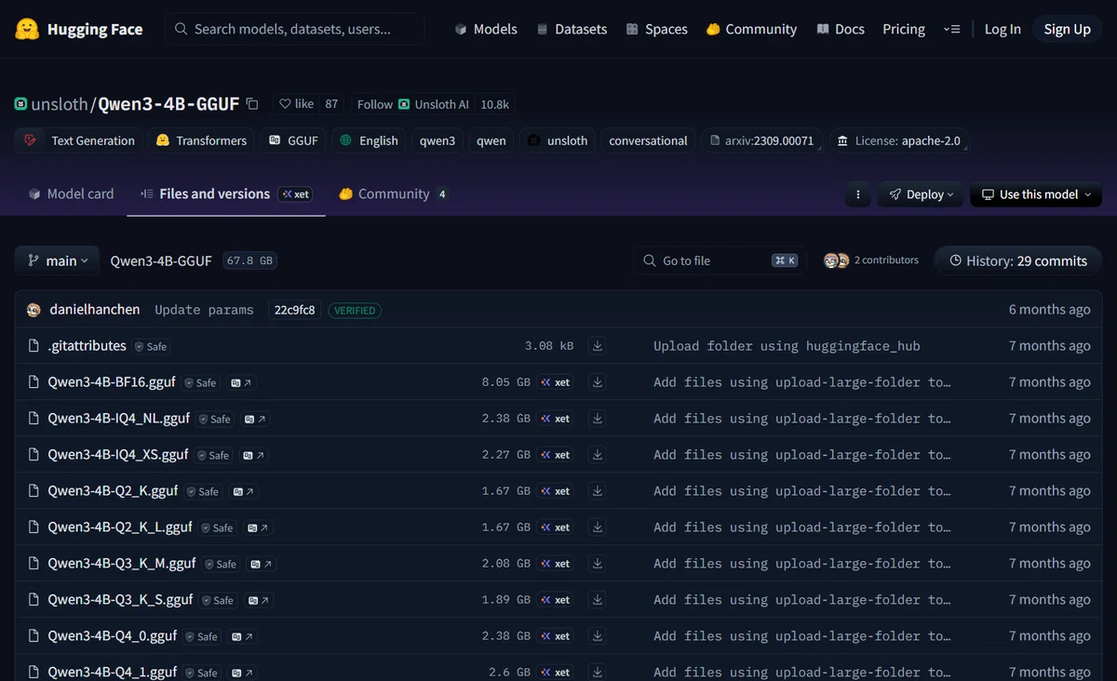Screen dimensions: 1117x681
Task: Open Models in top navigation
Action: (486, 29)
